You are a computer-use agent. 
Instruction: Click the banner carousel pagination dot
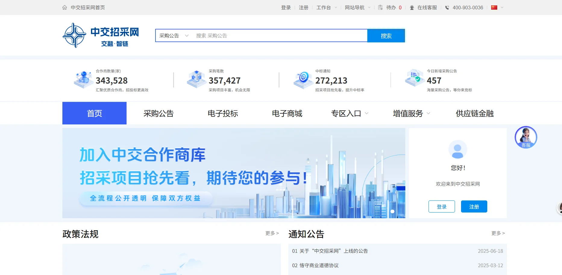pyautogui.click(x=393, y=211)
